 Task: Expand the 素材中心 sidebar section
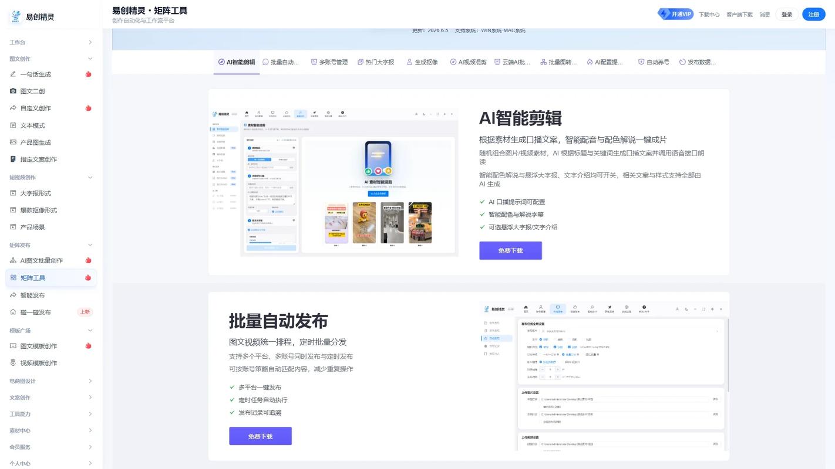click(51, 430)
